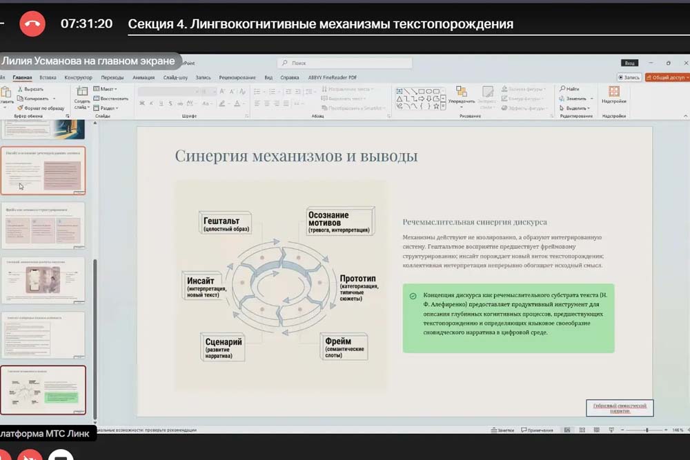Hang up the call with red phone button
Viewport: 690px width, 460px height.
click(x=32, y=23)
